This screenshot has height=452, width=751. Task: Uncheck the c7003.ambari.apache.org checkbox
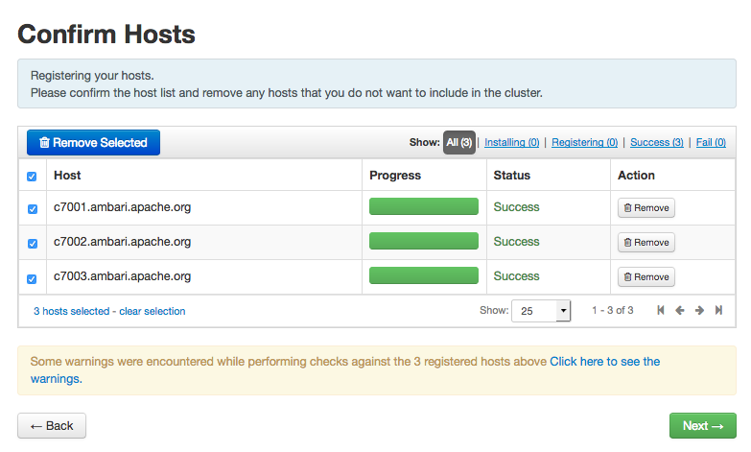tap(33, 278)
